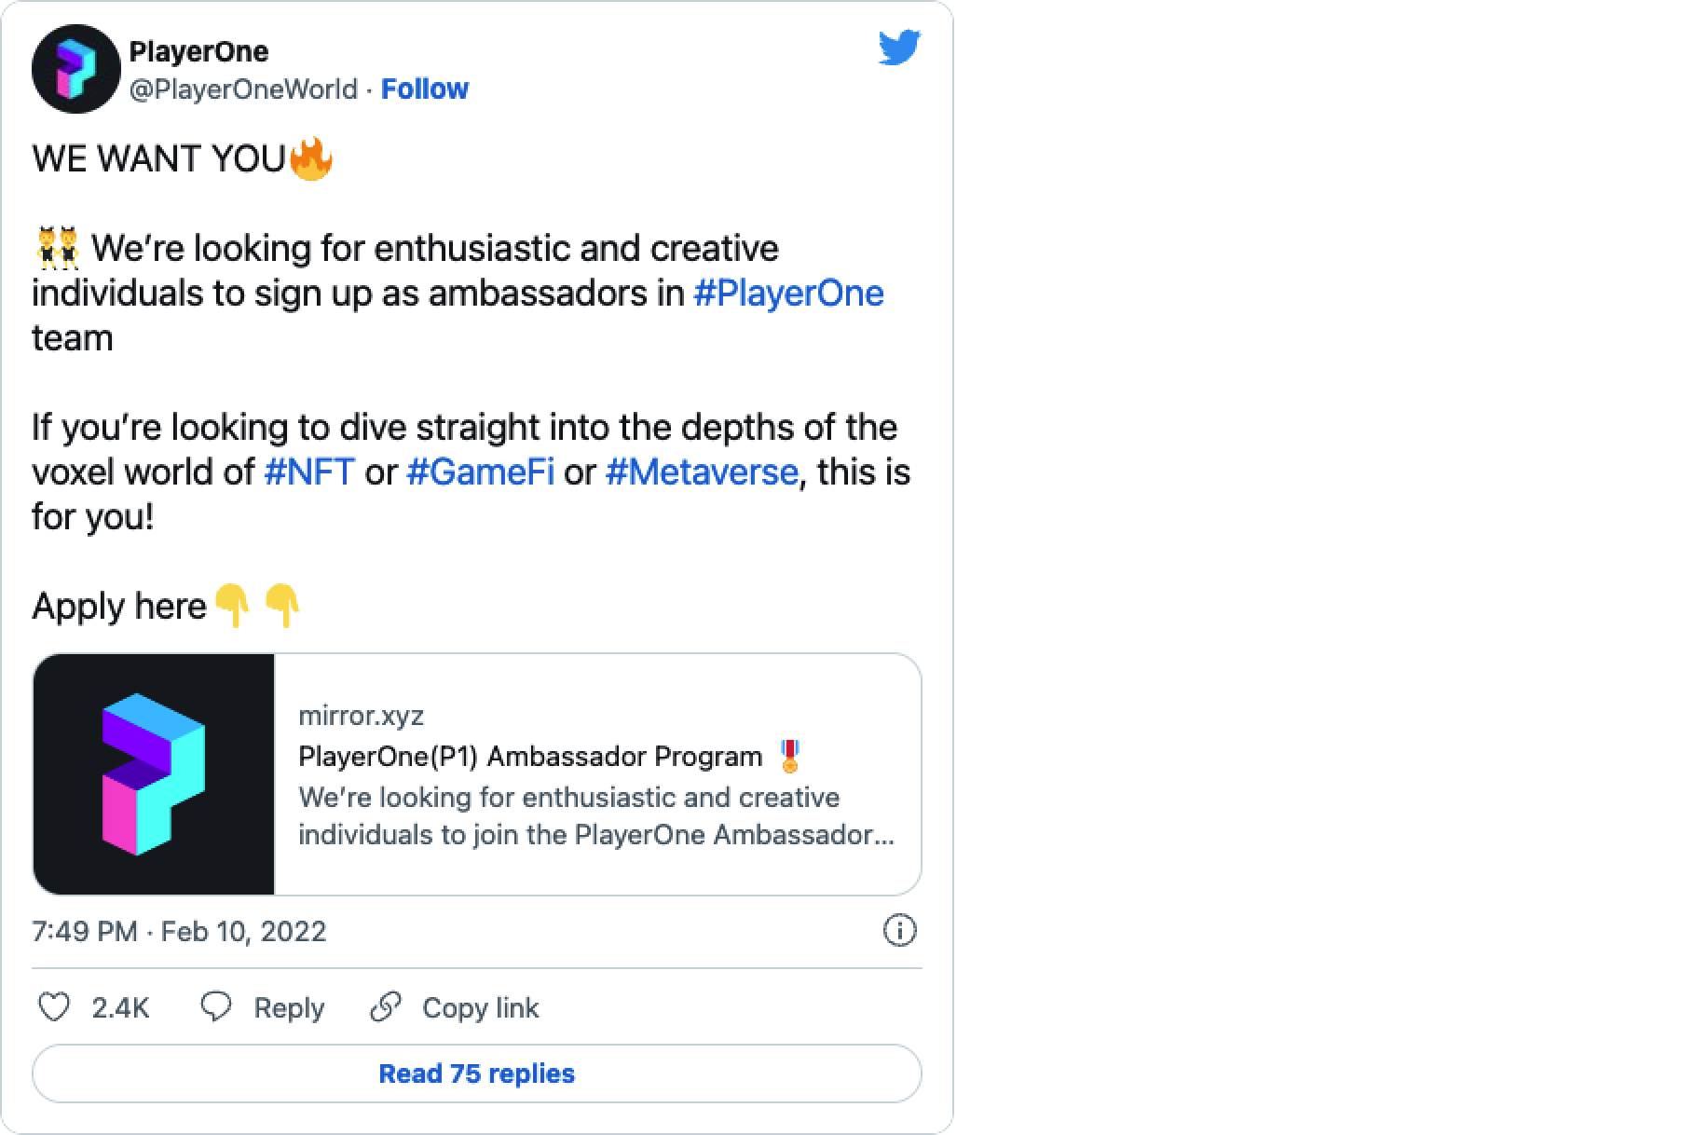Click the PlayerOne display name

click(x=198, y=51)
